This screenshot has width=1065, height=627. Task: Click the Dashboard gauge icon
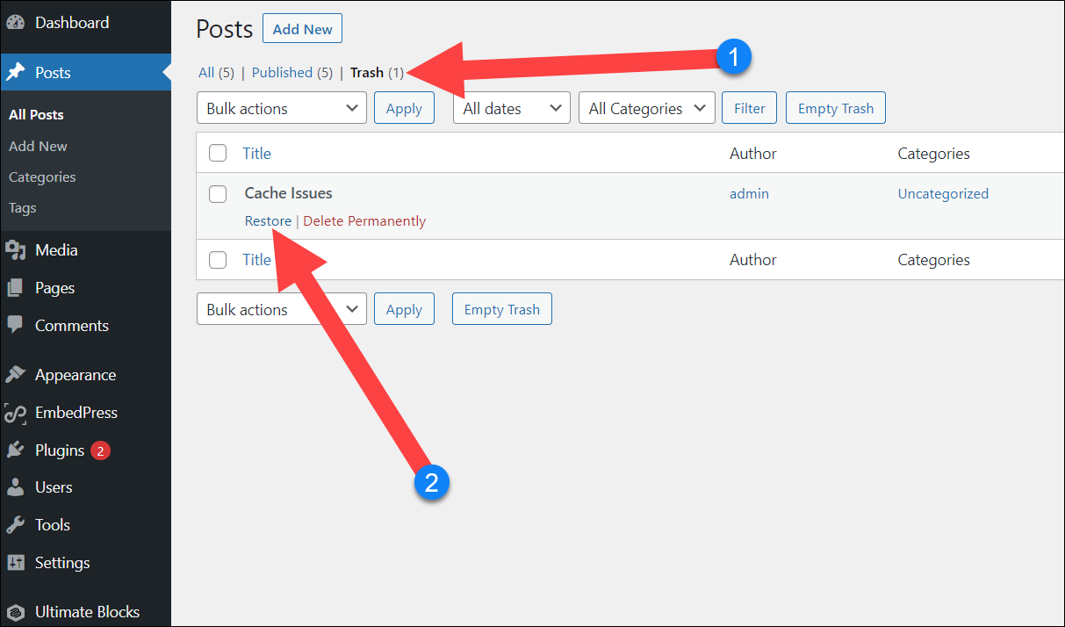15,23
